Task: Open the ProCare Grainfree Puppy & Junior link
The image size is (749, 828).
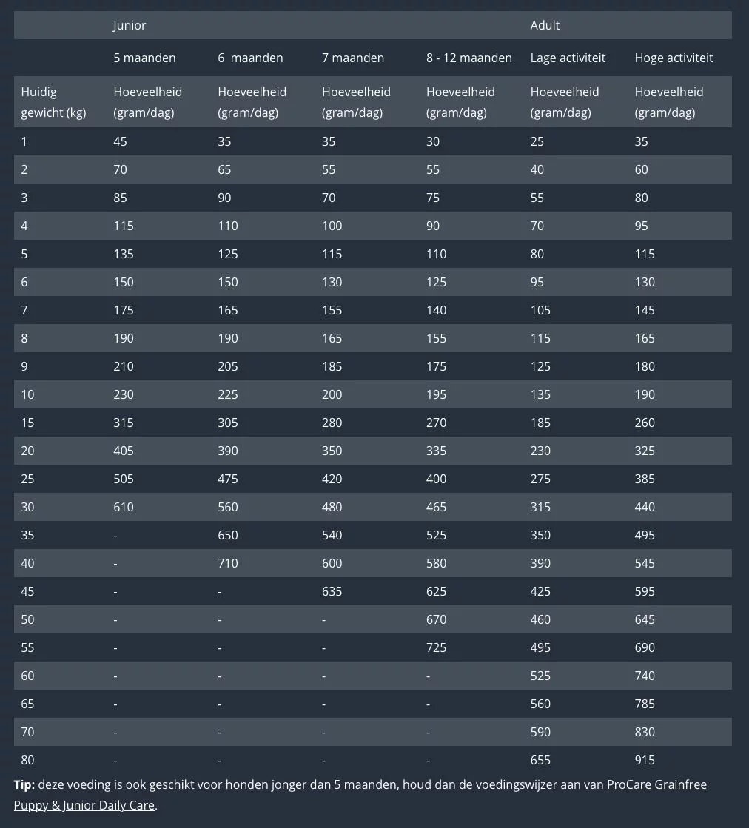Action: coord(656,784)
